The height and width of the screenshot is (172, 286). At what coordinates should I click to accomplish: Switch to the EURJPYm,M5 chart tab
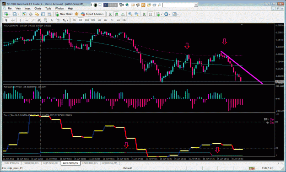click(12, 163)
